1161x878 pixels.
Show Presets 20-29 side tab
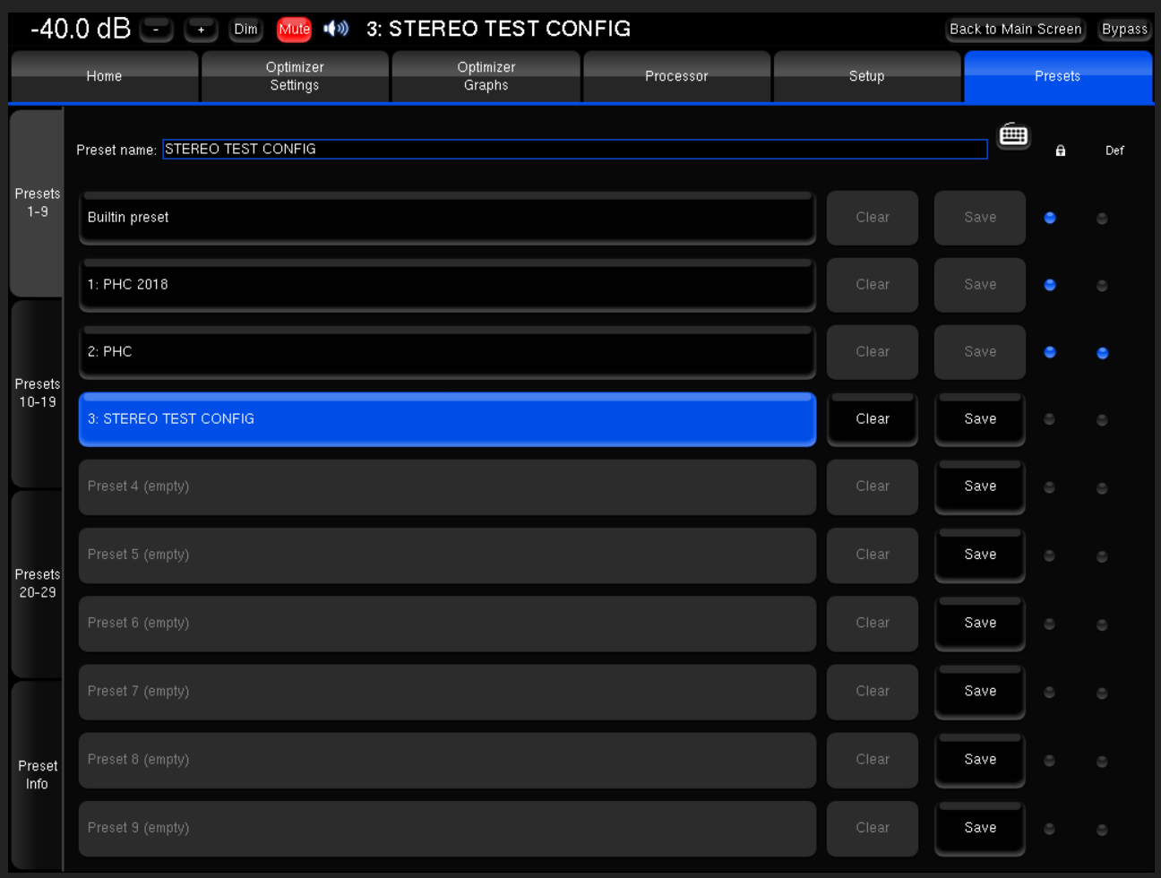(37, 583)
